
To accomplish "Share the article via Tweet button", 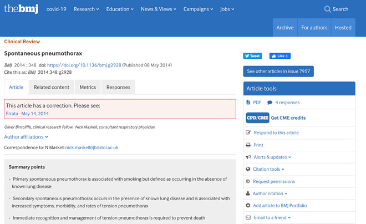I will click(252, 56).
